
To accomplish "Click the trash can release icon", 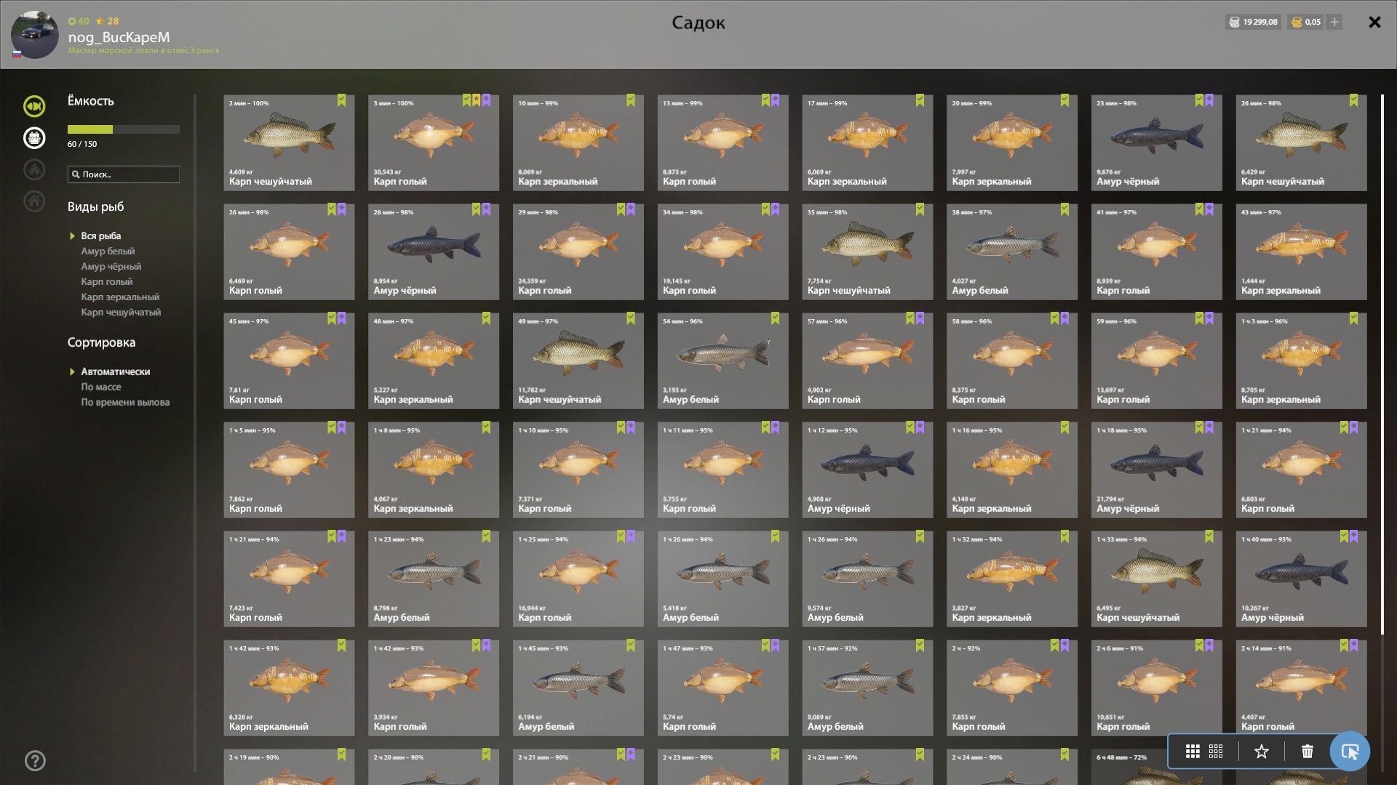I will 1308,752.
